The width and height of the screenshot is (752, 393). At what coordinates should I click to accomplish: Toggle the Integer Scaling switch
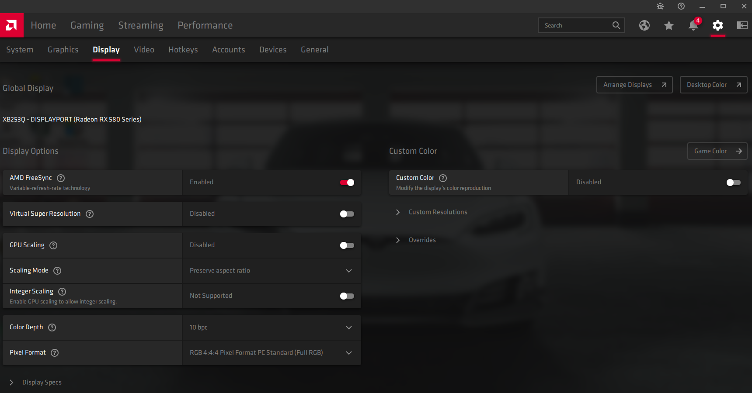347,296
